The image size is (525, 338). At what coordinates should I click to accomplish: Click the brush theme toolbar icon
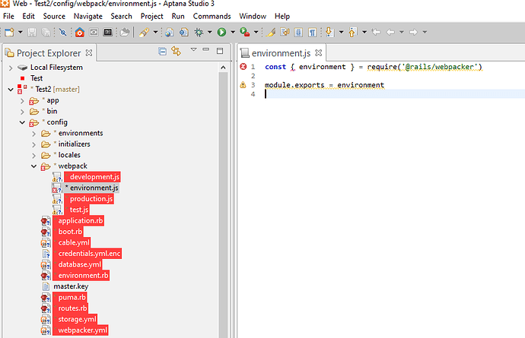[144, 32]
